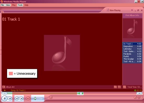Screen dimensions: 144x103
Task: Select Lateralus in the playlist
Action: [x=132, y=49]
